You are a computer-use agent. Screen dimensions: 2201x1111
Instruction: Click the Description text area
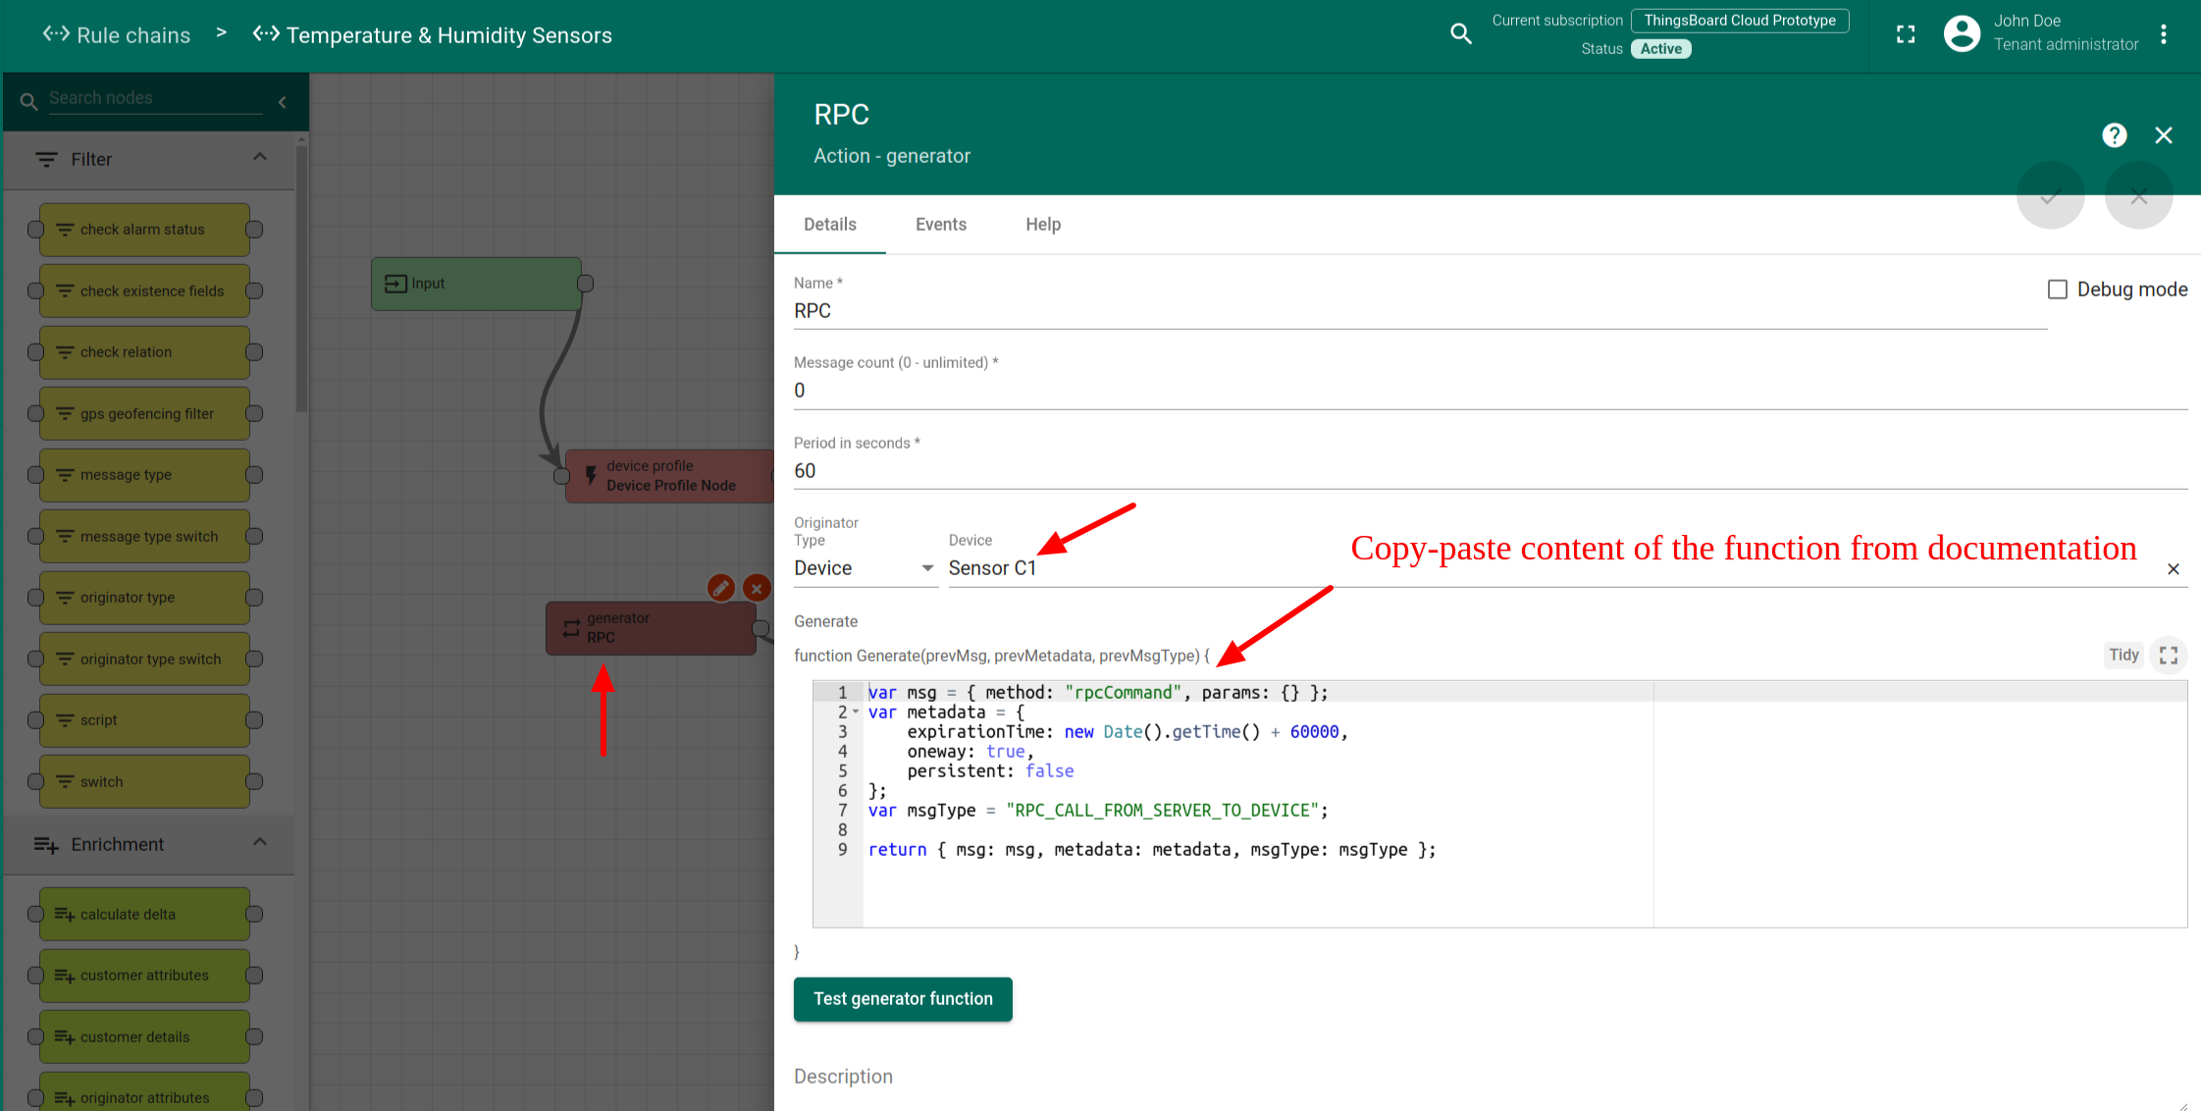click(x=1491, y=1078)
